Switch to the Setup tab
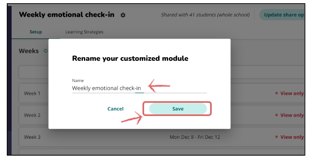 [x=36, y=32]
